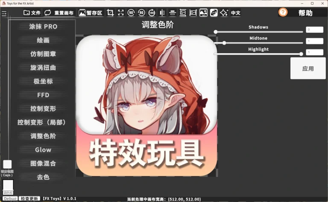328x202 pixels.
Task: Open help via orange question mark icon
Action: (x=283, y=12)
